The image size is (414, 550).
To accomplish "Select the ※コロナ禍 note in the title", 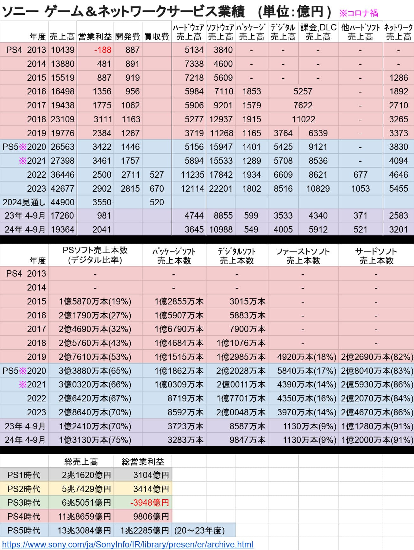I will pyautogui.click(x=359, y=13).
